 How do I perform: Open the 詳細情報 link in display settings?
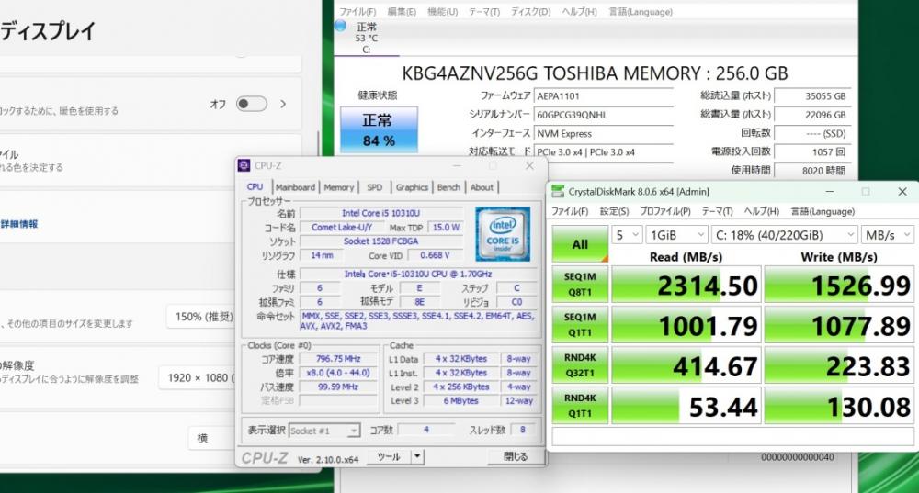tap(19, 224)
